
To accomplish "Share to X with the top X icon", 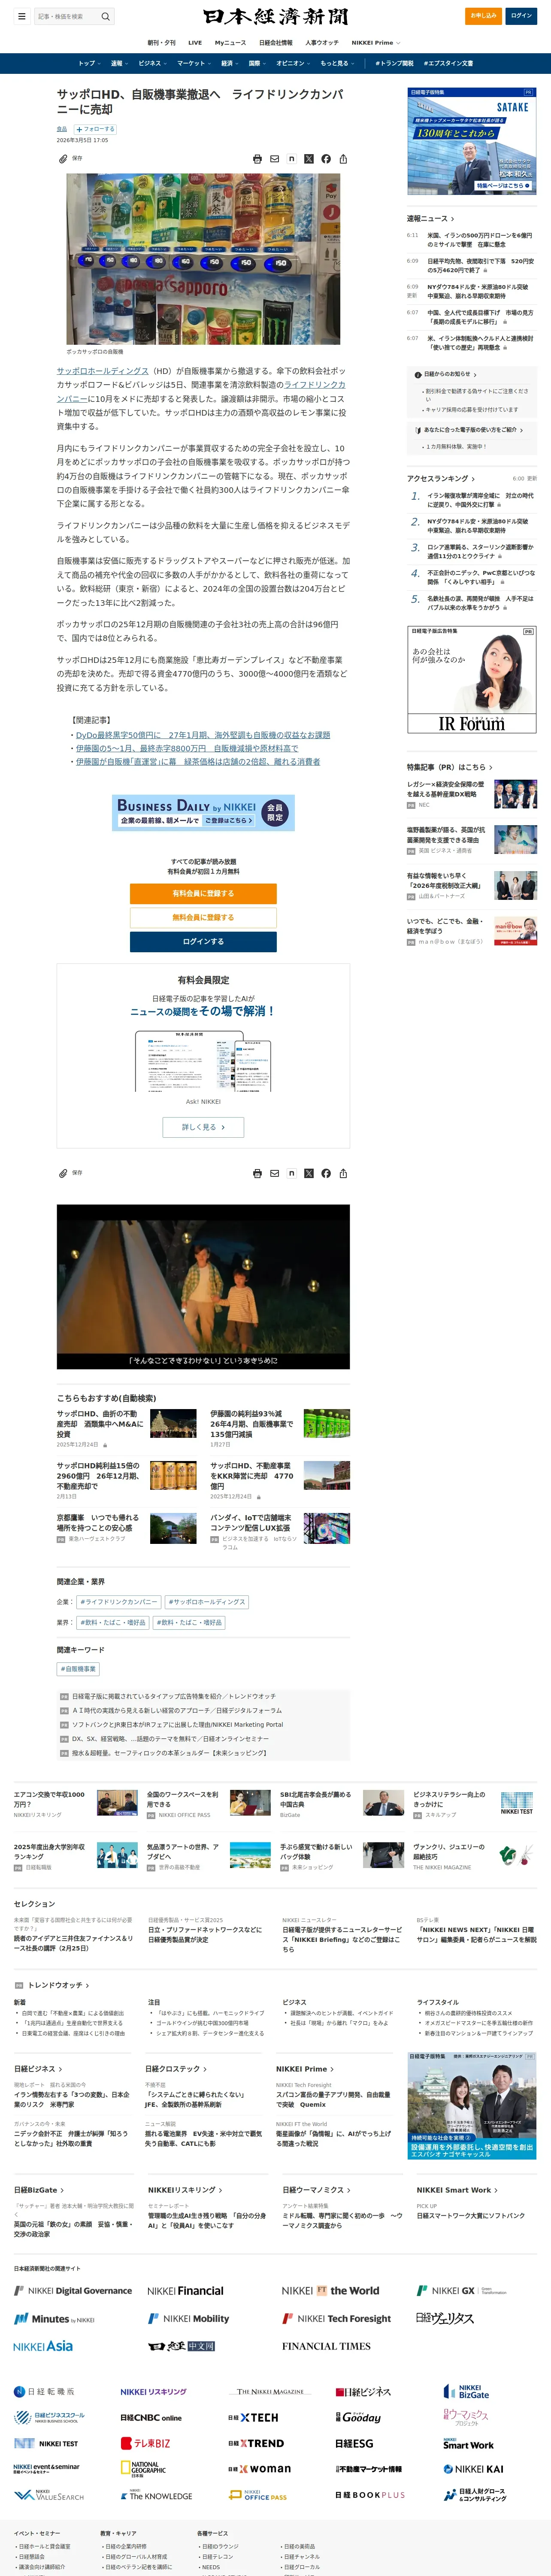I will point(308,159).
